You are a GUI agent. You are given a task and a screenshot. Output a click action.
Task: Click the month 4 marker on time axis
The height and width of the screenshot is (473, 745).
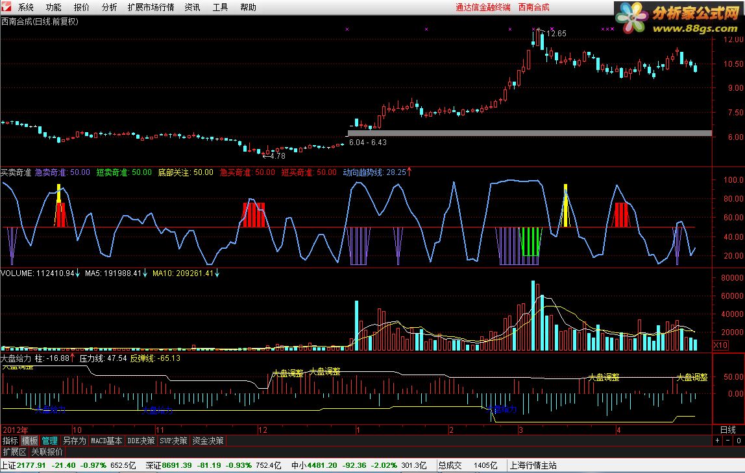pos(618,430)
